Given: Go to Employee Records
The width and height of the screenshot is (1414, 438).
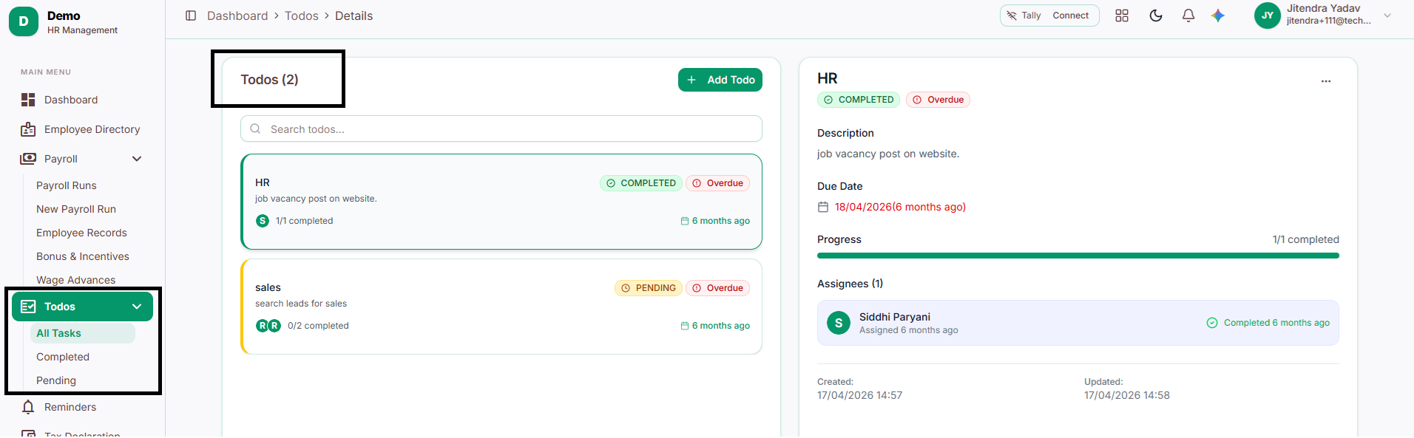Looking at the screenshot, I should pos(81,233).
